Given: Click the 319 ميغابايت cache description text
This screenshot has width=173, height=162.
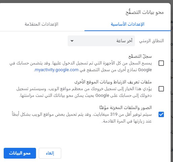Looking at the screenshot, I should pyautogui.click(x=82, y=118).
